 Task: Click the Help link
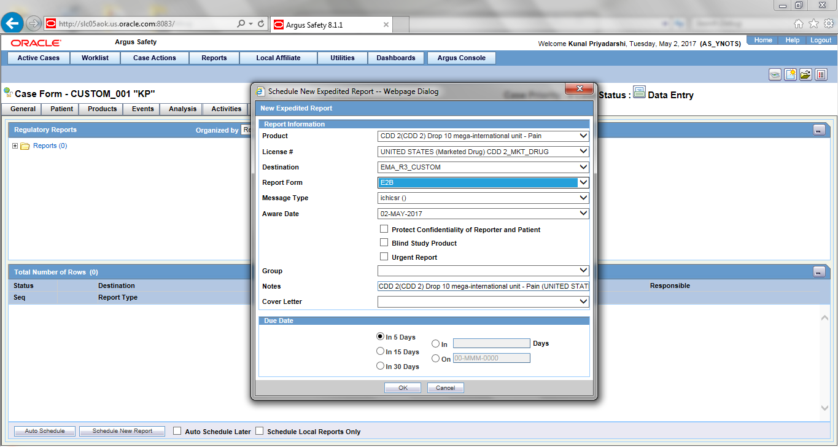(x=793, y=40)
